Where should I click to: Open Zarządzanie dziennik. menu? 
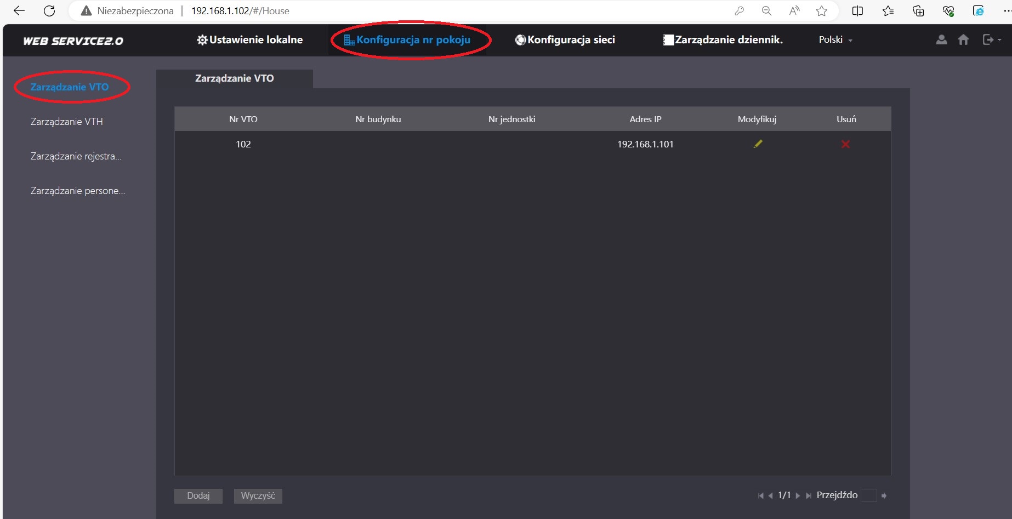(x=723, y=39)
